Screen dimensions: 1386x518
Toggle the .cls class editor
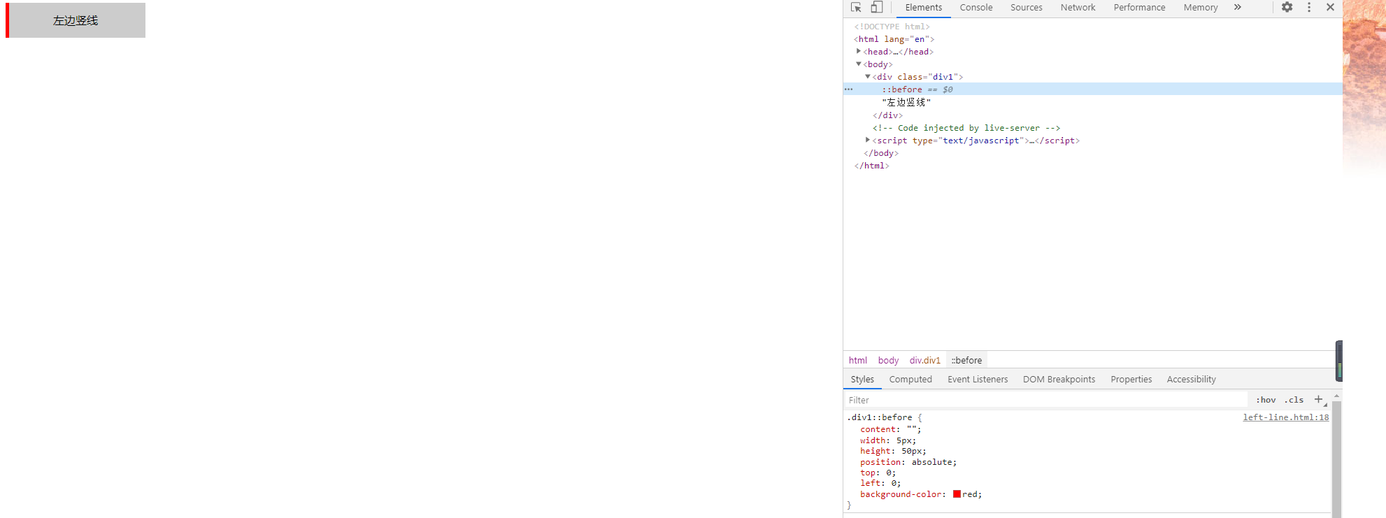pyautogui.click(x=1294, y=400)
